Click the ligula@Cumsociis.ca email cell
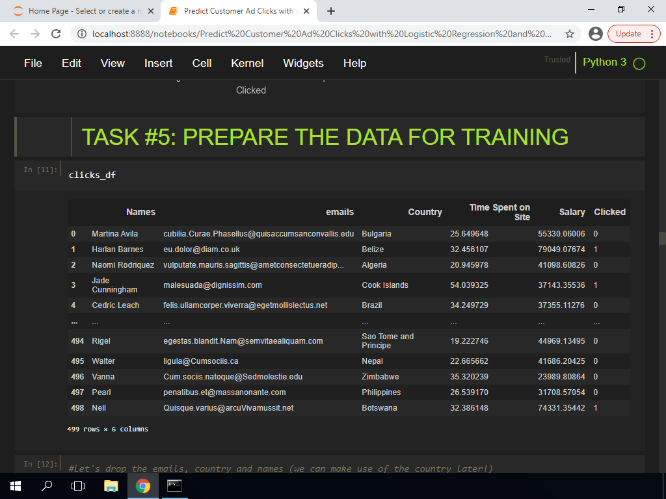The width and height of the screenshot is (666, 499). 201,361
